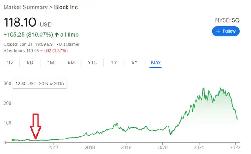Select the 5D time range tab
Screen dimensions: 251x154
(x=30, y=63)
